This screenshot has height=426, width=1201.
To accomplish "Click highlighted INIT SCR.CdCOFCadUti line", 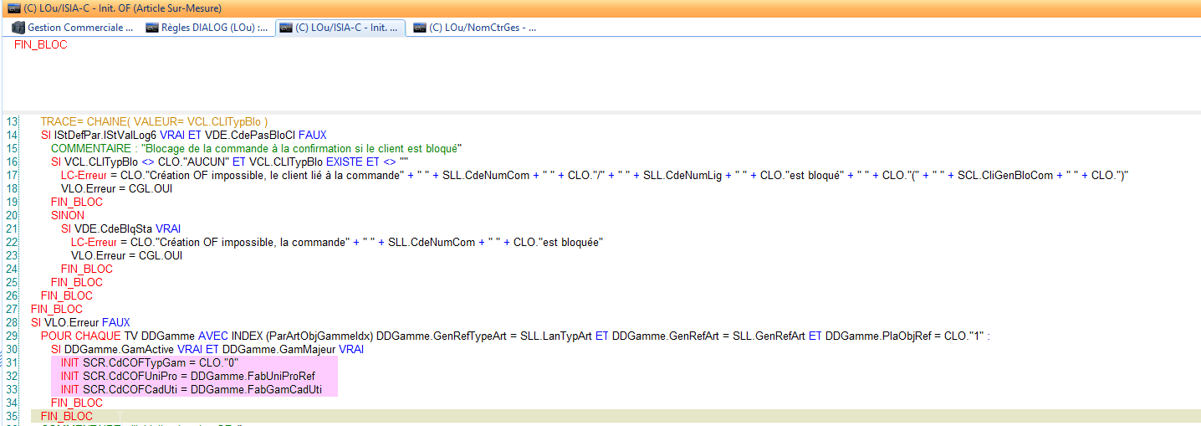I will 191,389.
